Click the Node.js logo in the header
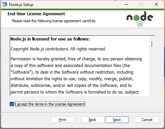The height and width of the screenshot is (129, 165). coord(140,19)
